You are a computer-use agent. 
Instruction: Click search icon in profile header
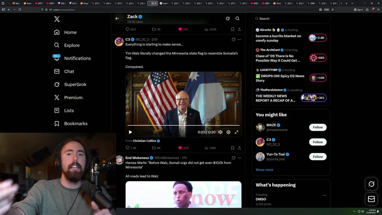pyautogui.click(x=238, y=19)
